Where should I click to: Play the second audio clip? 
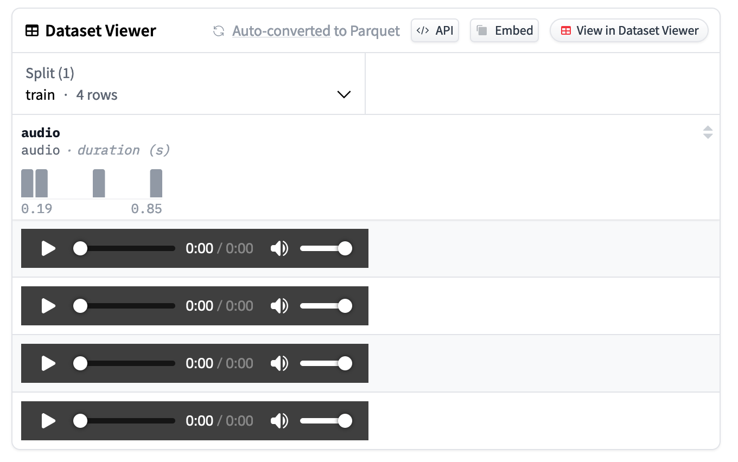point(49,306)
